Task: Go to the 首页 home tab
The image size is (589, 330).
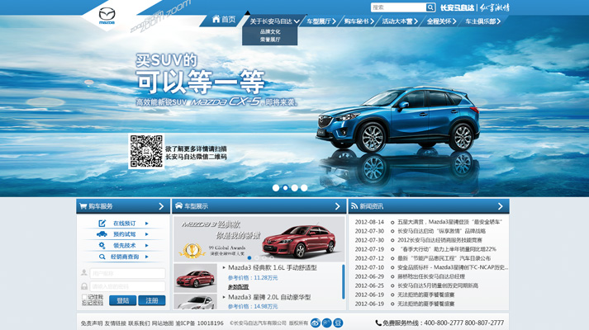Action: 224,19
